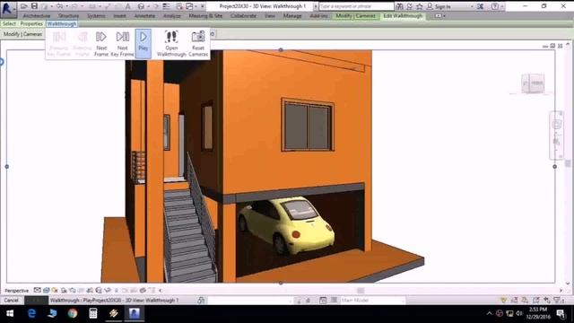
Task: Open the Action Center notification icon
Action: pos(561,313)
